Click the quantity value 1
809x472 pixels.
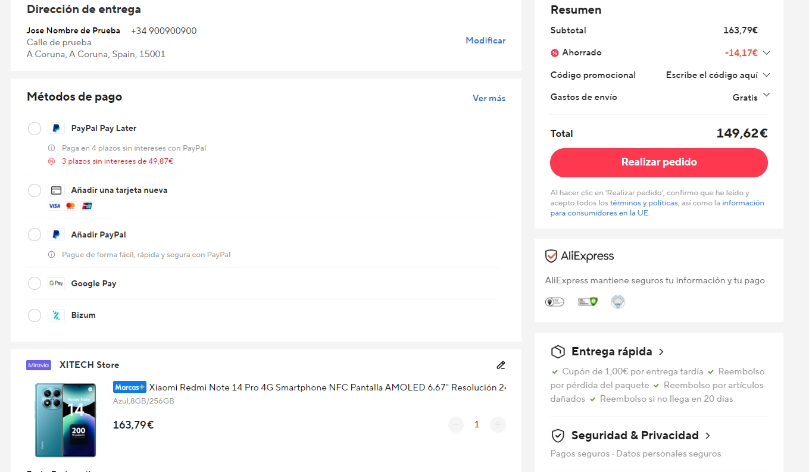coord(477,424)
